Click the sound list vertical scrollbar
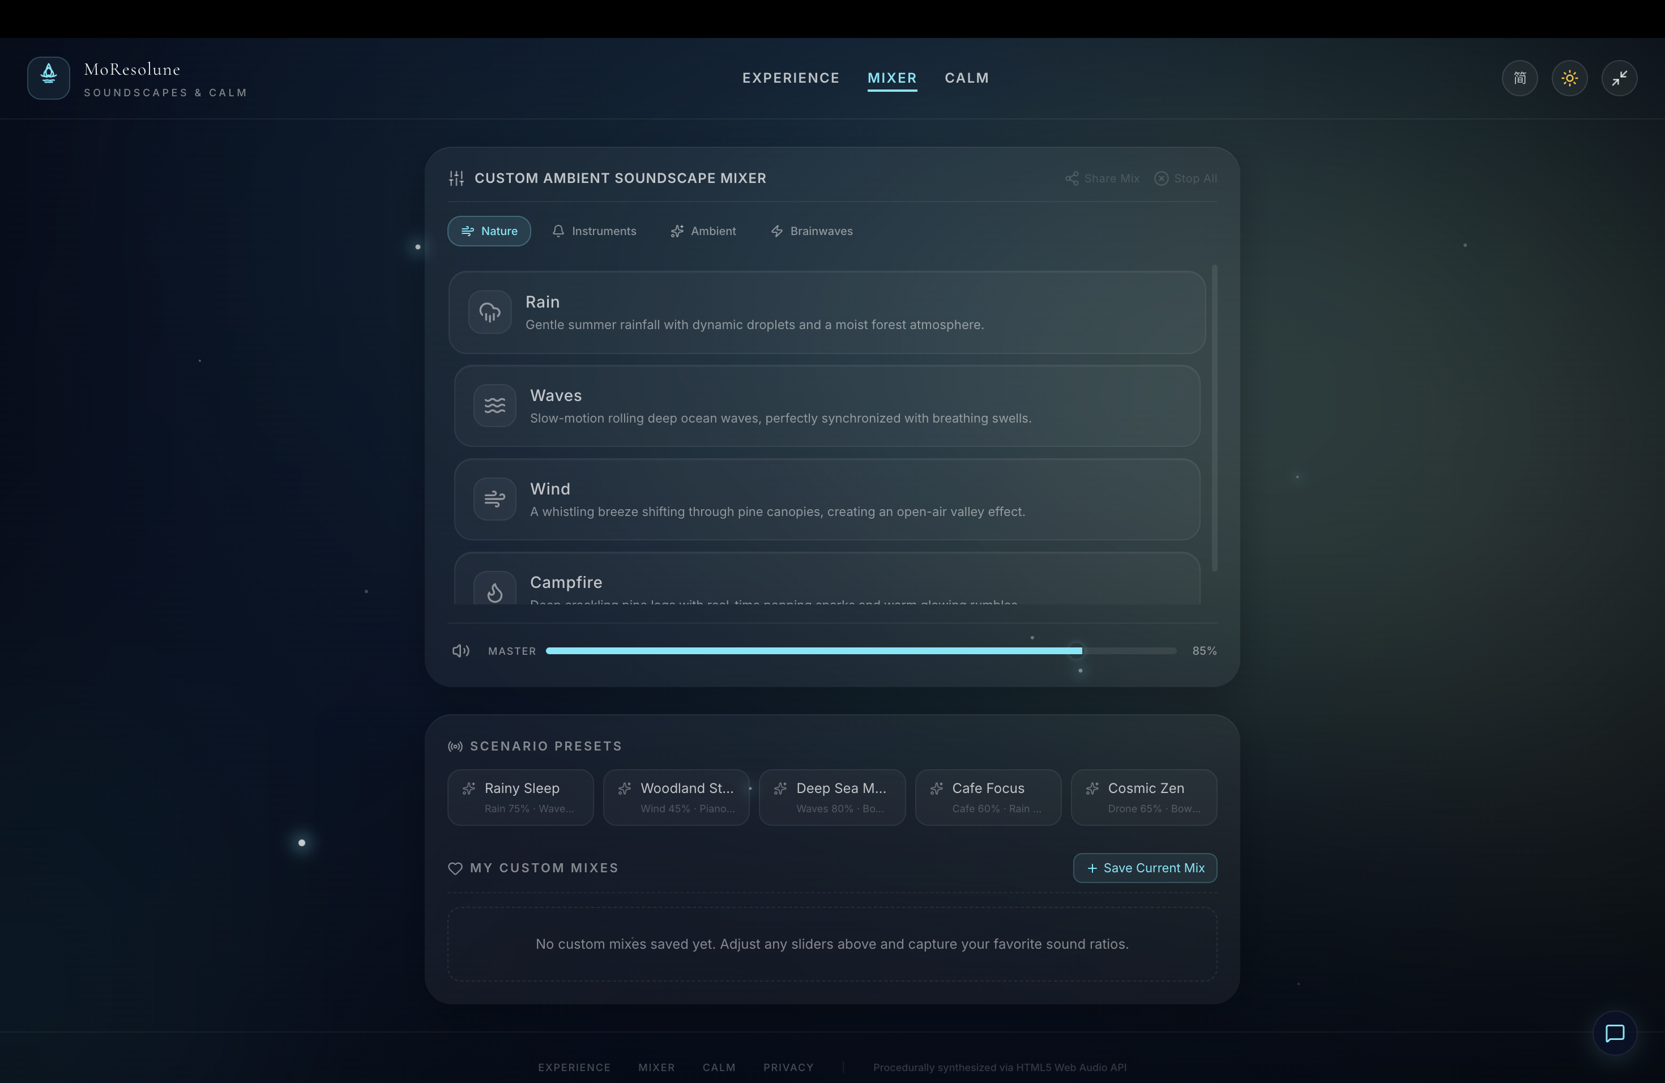Image resolution: width=1665 pixels, height=1083 pixels. (1214, 419)
